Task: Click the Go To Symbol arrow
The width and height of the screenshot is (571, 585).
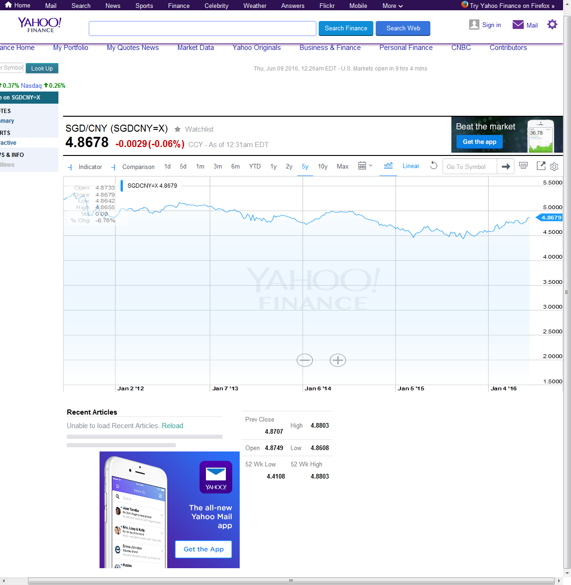Action: (x=506, y=167)
